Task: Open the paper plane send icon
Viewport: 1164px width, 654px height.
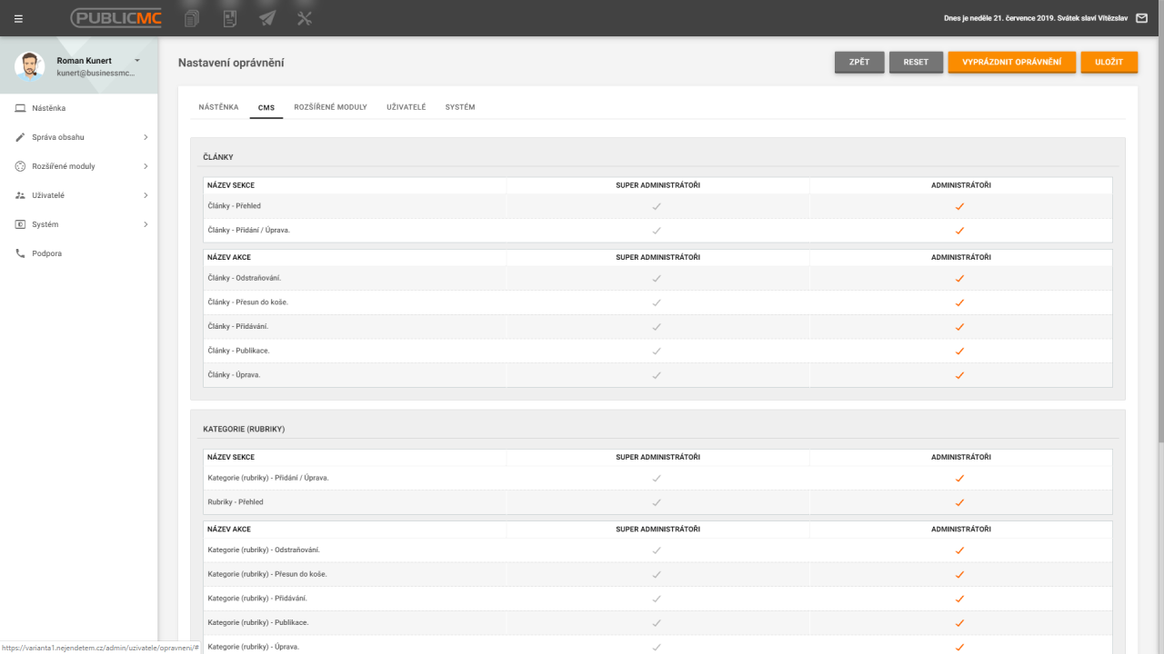Action: pyautogui.click(x=266, y=18)
